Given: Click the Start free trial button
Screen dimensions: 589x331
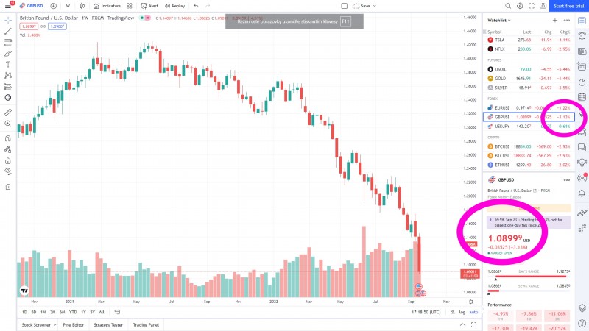Looking at the screenshot, I should (x=568, y=6).
